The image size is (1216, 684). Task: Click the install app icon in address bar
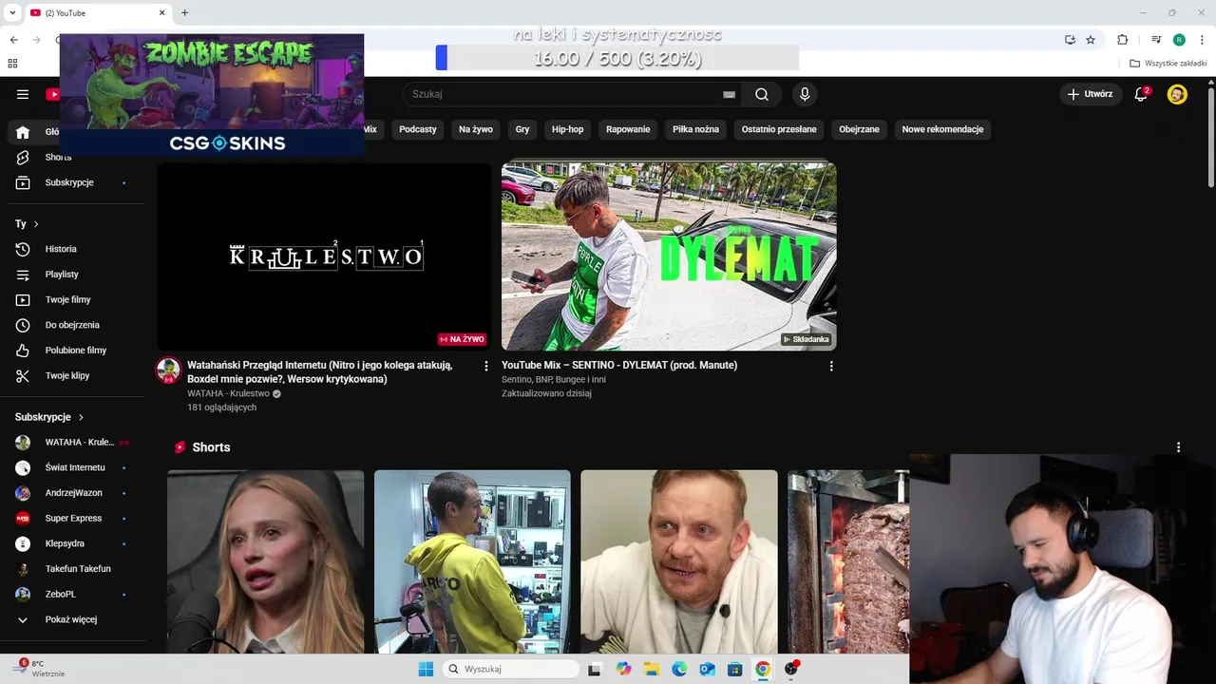click(x=1070, y=40)
